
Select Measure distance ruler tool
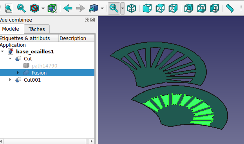[230, 8]
